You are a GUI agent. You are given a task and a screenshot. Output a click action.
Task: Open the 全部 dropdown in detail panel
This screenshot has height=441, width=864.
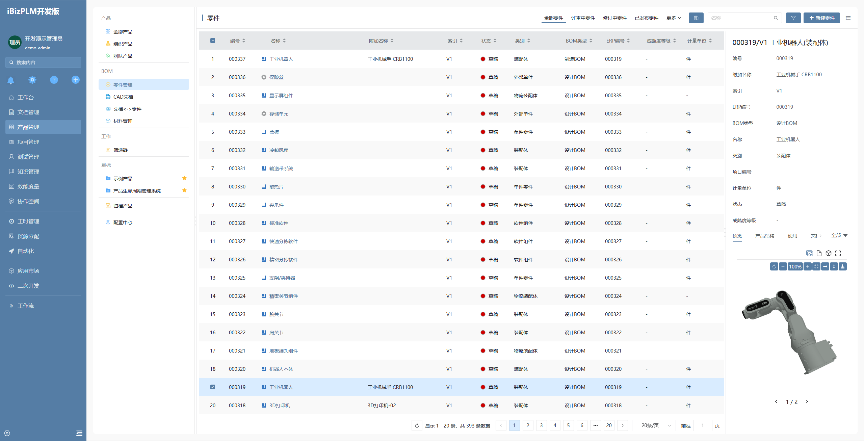[x=839, y=235]
